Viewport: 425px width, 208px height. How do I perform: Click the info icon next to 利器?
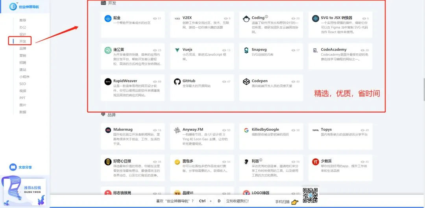[x=261, y=160]
